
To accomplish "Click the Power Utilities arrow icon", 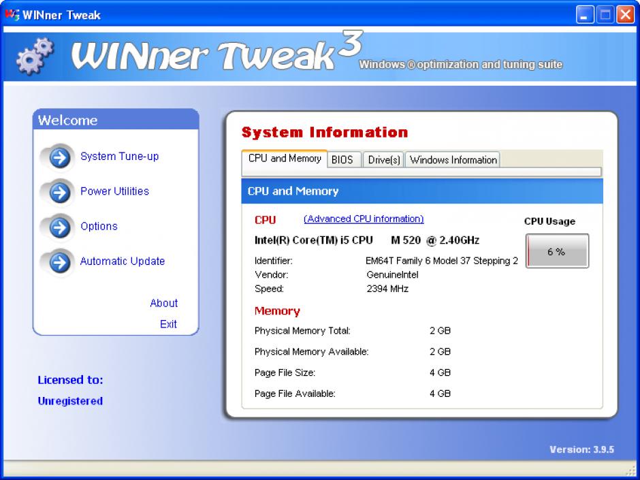I will pos(60,193).
